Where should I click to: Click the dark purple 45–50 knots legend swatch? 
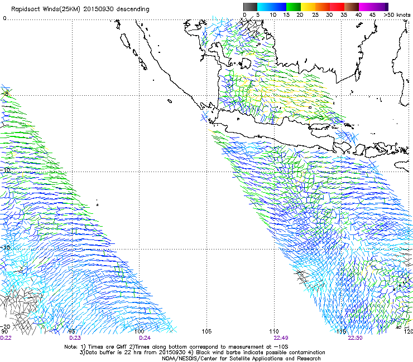(x=381, y=7)
